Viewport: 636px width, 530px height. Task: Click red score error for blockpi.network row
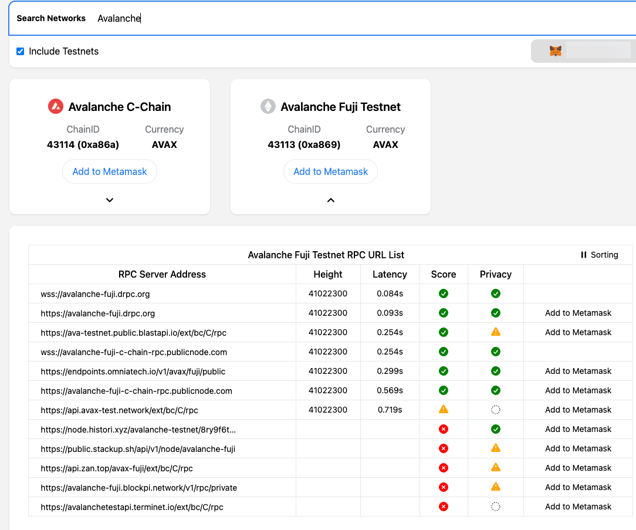(444, 487)
